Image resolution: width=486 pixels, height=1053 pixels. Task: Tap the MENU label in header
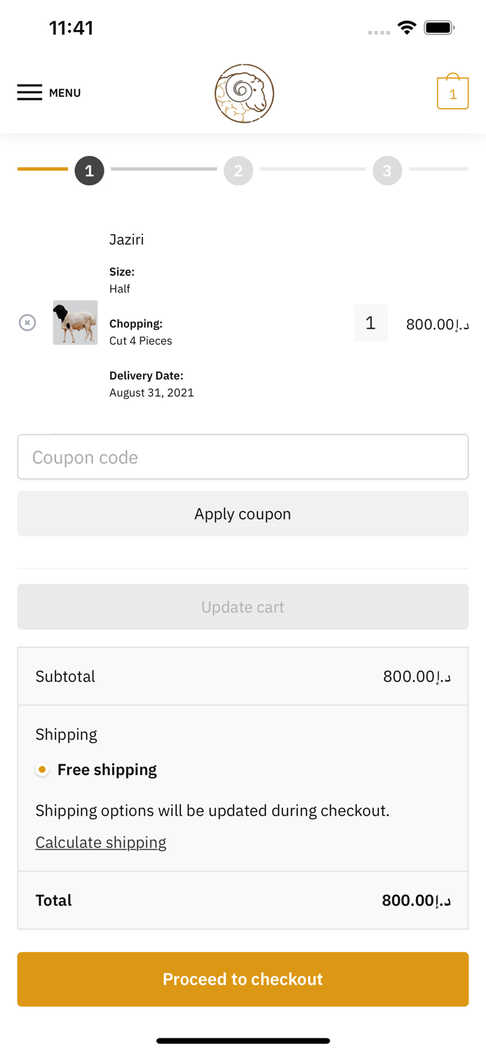[65, 93]
